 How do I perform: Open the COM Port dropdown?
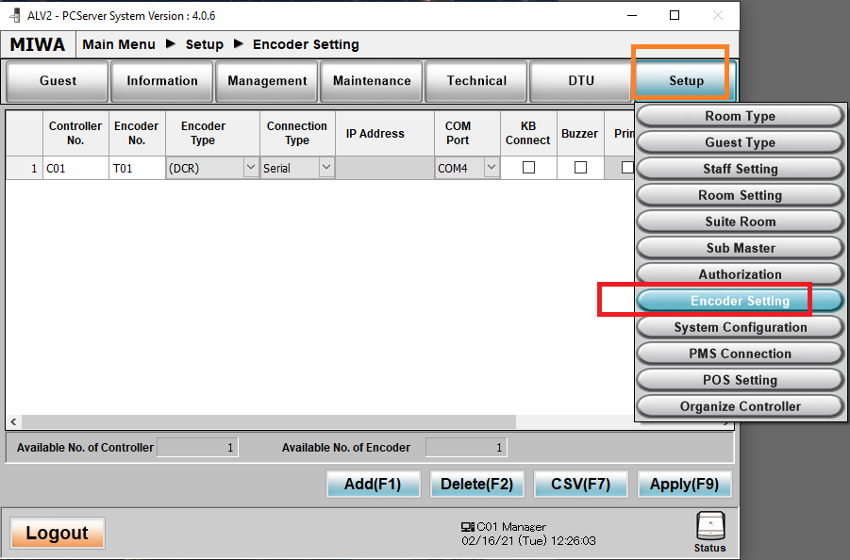pos(491,168)
